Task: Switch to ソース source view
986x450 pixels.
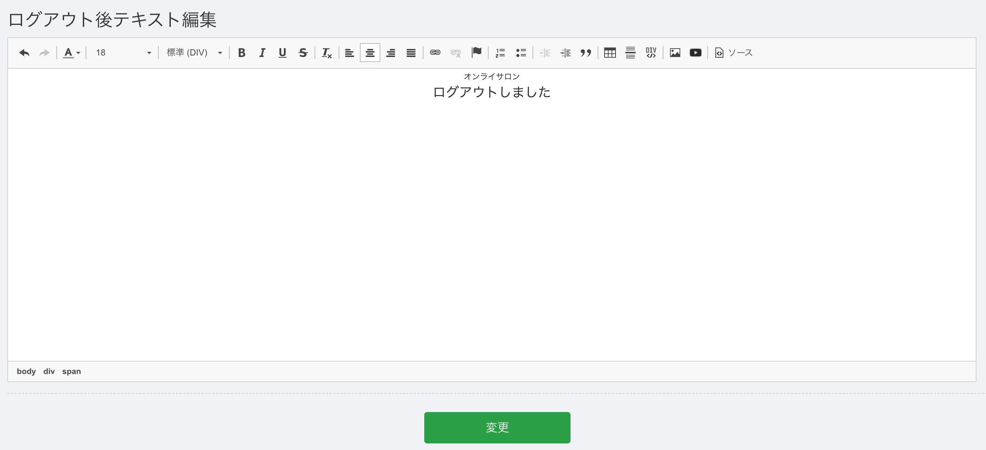Action: (x=734, y=53)
